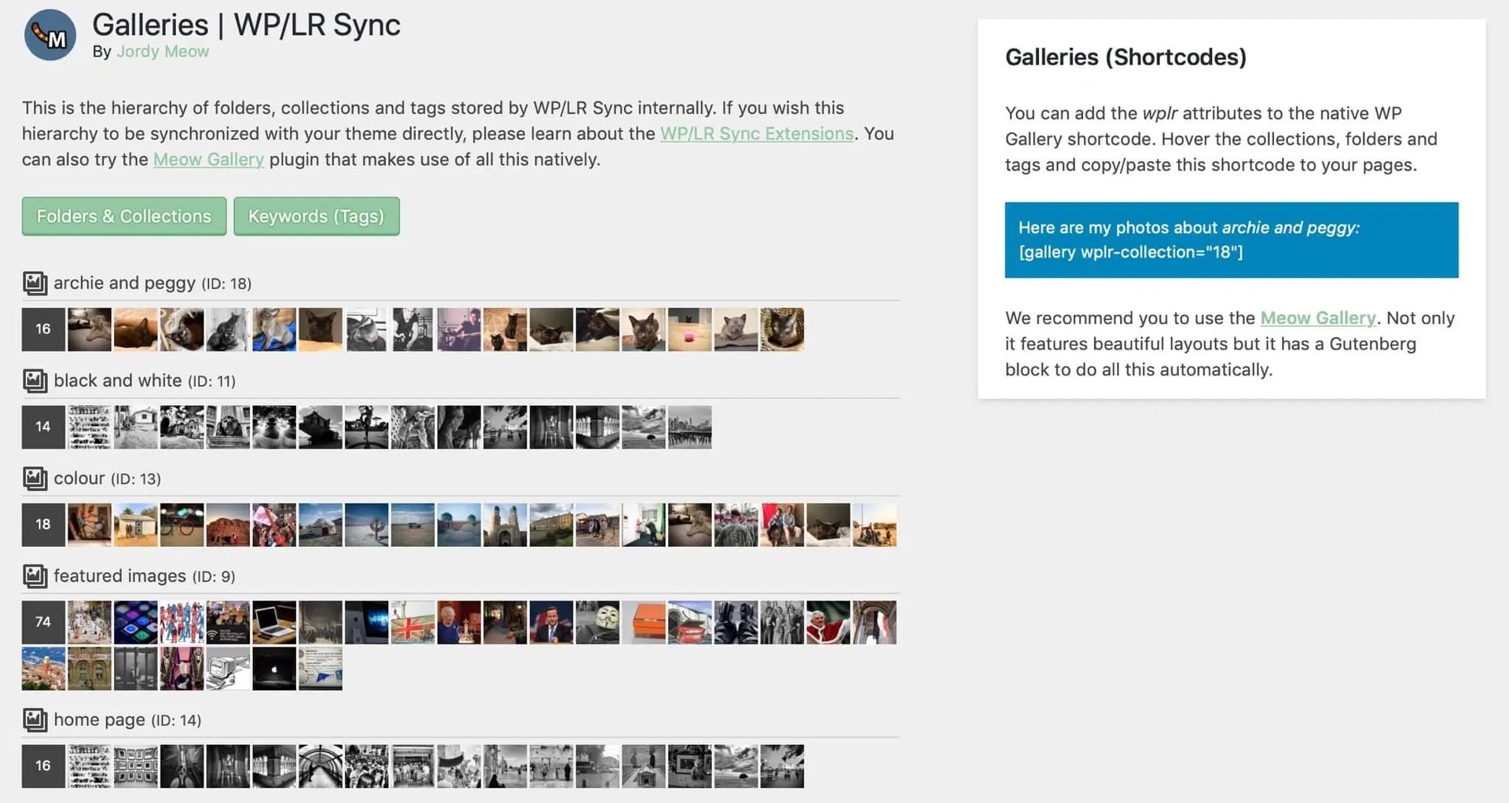
Task: Select colour (ID: 13) collection
Action: (107, 478)
